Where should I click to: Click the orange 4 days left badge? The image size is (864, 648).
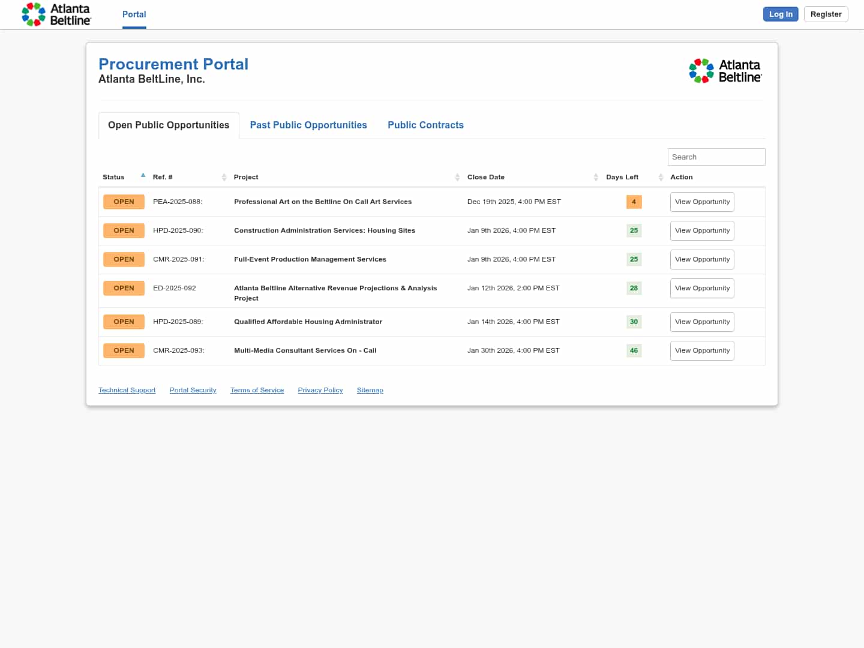click(x=634, y=202)
